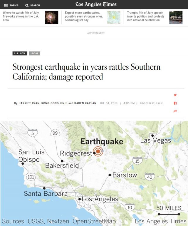The height and width of the screenshot is (226, 188).
Task: Click the Search magnifier icon
Action: click(27, 5)
